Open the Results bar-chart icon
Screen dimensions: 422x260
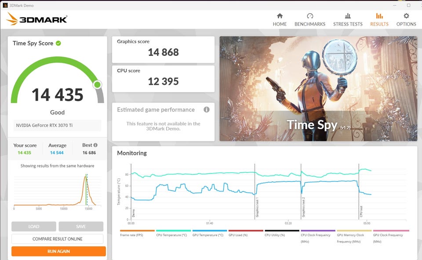[379, 16]
